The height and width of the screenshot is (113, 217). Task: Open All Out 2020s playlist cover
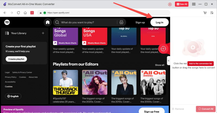(95, 82)
